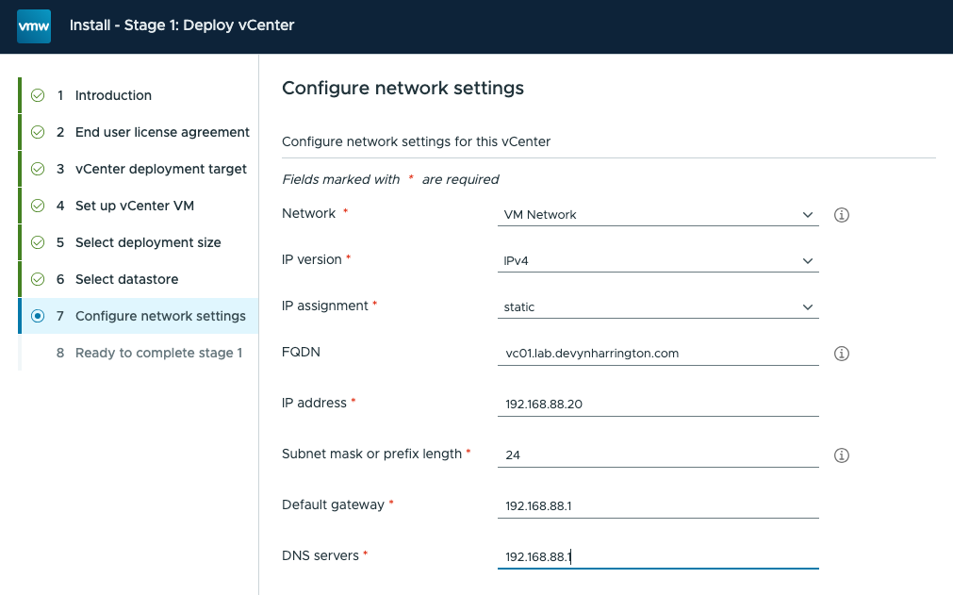Click checkmark beside End user license agreement
This screenshot has width=953, height=595.
[x=38, y=132]
